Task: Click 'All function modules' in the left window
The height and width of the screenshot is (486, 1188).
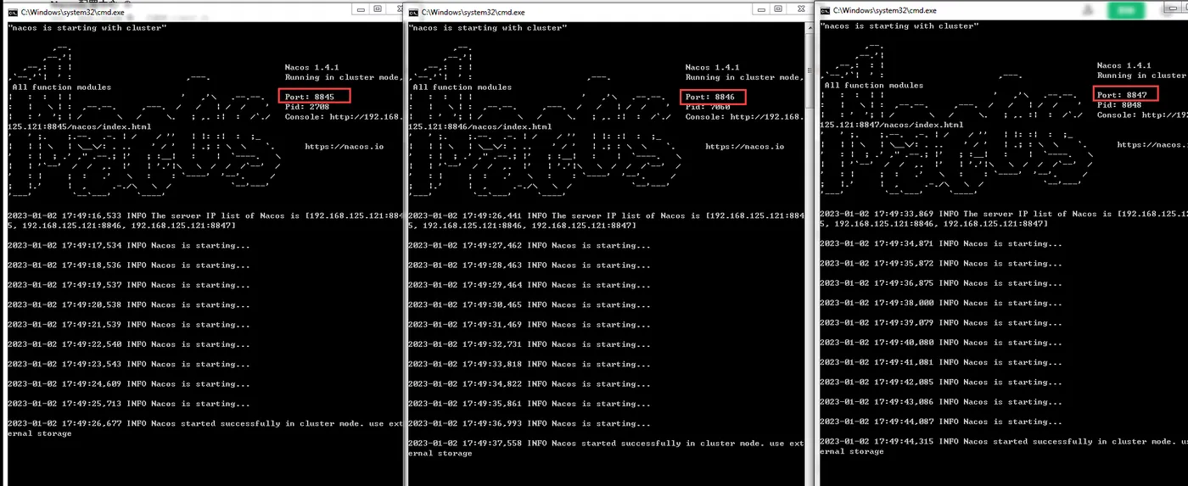Action: tap(61, 87)
